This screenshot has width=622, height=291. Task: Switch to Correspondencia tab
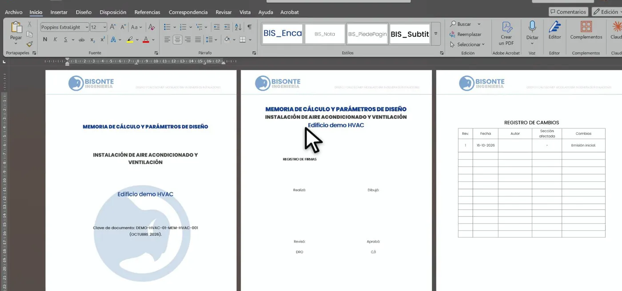click(x=188, y=12)
